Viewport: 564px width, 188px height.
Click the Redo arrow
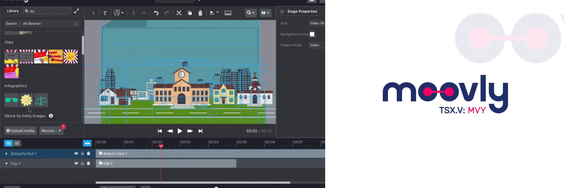point(167,13)
